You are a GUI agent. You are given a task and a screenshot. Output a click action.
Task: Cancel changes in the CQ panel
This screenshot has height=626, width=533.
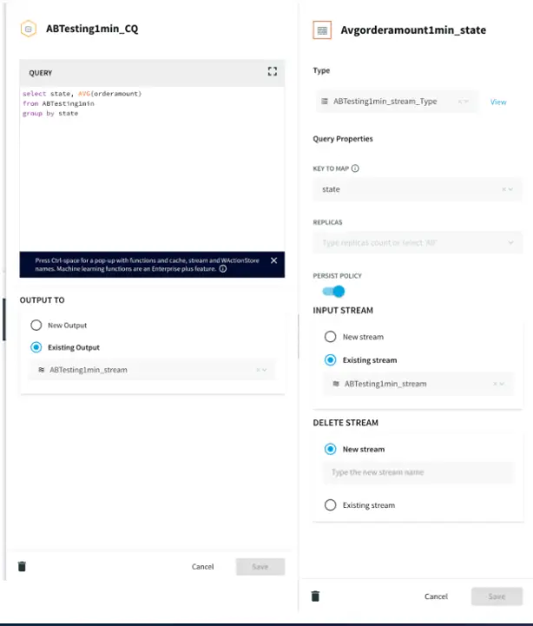(x=202, y=567)
